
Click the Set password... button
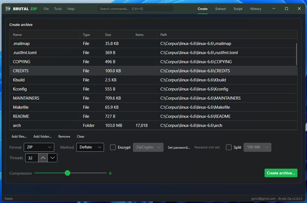(x=179, y=147)
